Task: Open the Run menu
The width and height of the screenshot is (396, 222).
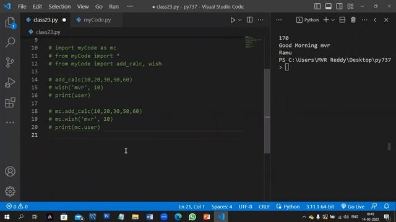Action: pyautogui.click(x=114, y=7)
